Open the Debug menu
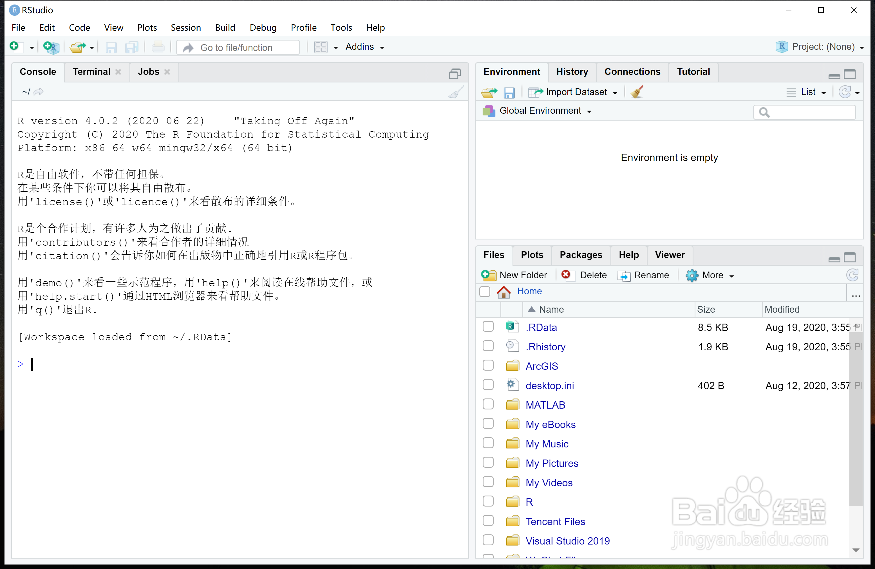This screenshot has width=875, height=569. tap(263, 28)
